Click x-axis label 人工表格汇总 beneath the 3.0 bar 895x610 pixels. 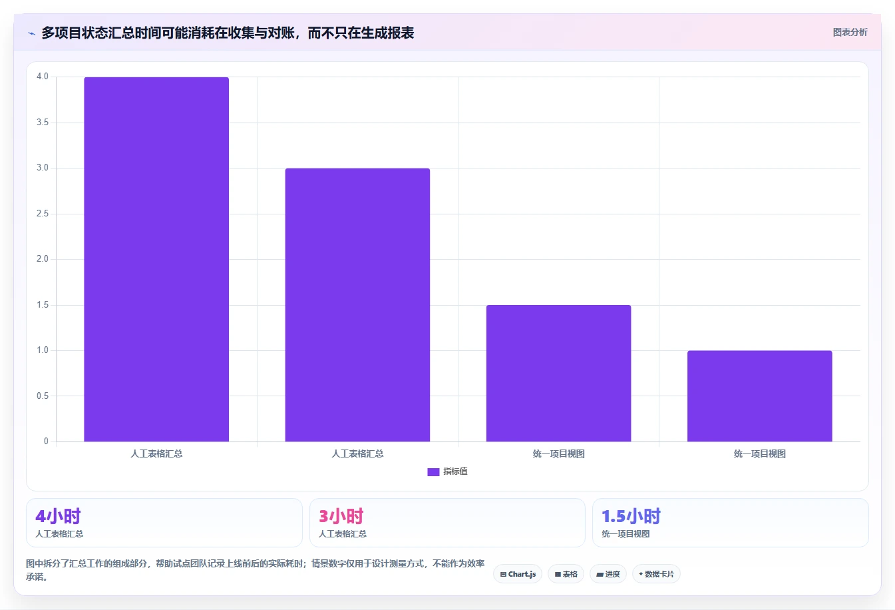(x=357, y=454)
